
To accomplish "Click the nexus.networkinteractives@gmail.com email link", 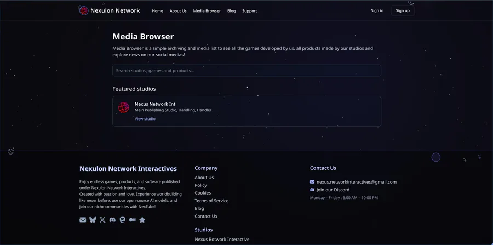I will coord(357,182).
